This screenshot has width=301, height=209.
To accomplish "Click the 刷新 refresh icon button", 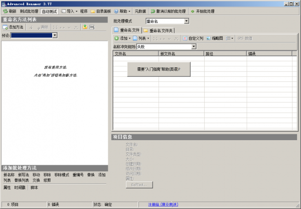I will pos(10,12).
